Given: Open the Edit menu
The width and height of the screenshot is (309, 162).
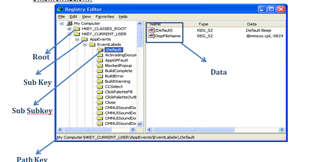Looking at the screenshot, I should click(73, 17).
